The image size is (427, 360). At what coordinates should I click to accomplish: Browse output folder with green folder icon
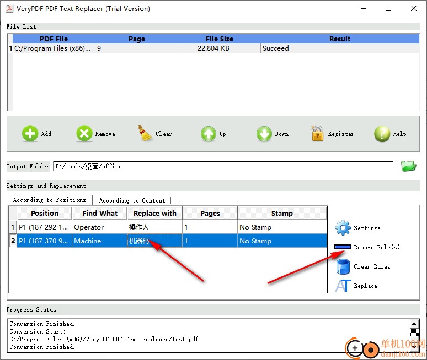[408, 166]
